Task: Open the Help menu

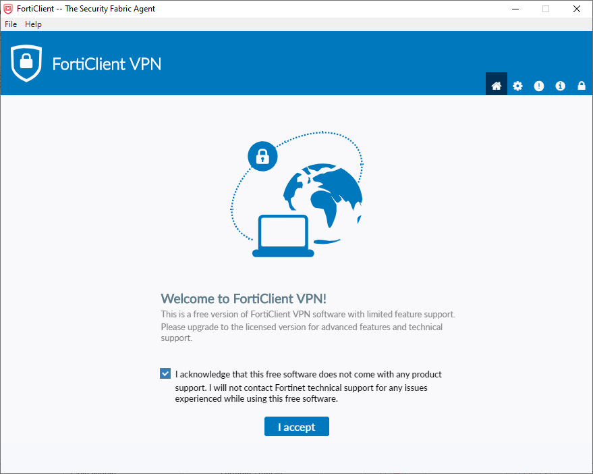Action: point(33,24)
